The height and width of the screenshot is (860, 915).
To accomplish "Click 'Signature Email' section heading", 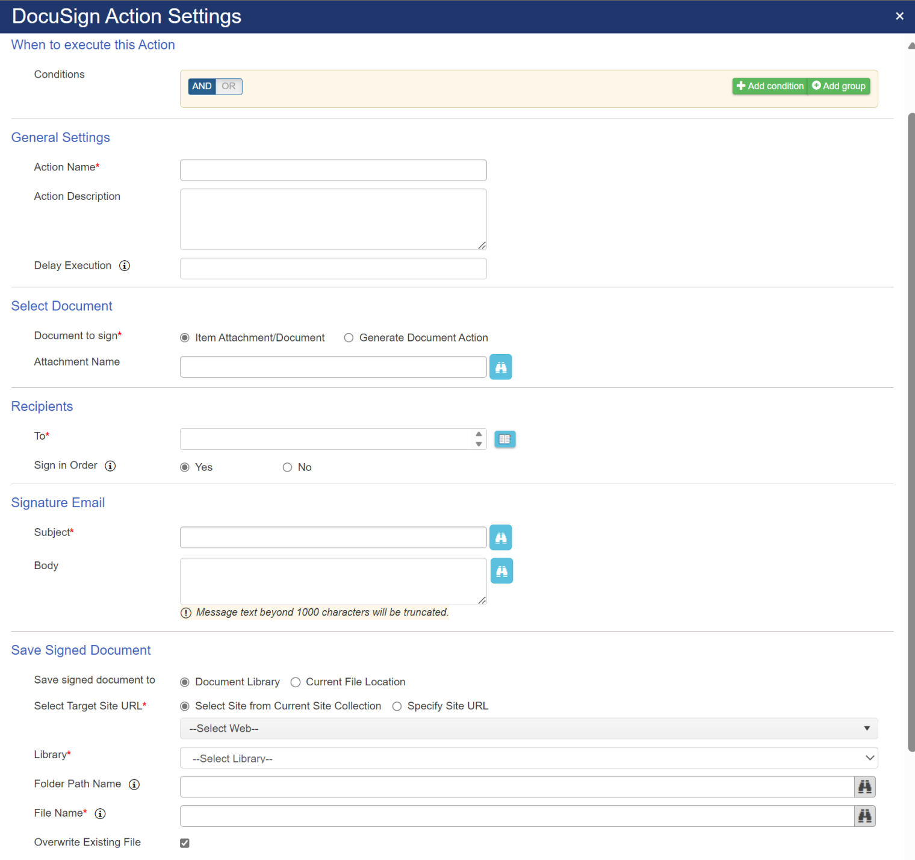I will pyautogui.click(x=58, y=503).
